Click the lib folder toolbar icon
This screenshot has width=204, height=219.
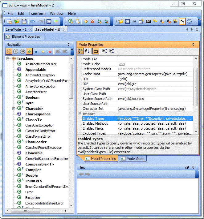[x=175, y=21]
